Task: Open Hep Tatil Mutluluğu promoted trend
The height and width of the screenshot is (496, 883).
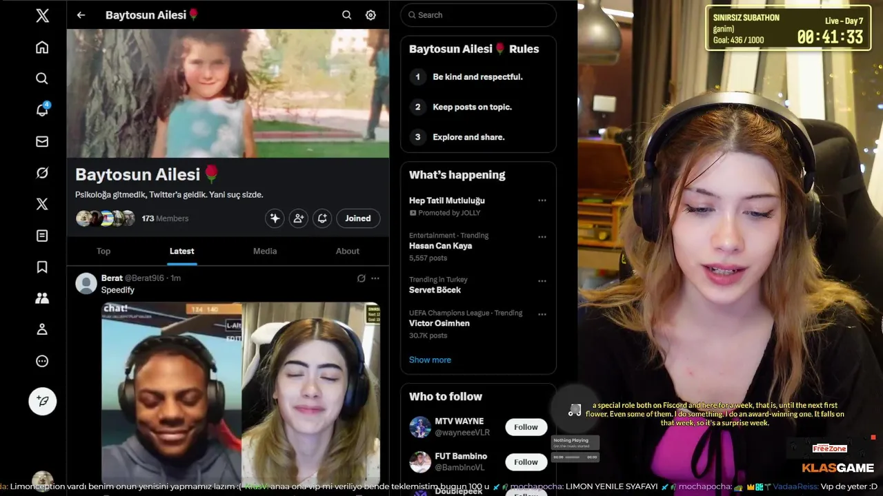Action: click(x=447, y=200)
